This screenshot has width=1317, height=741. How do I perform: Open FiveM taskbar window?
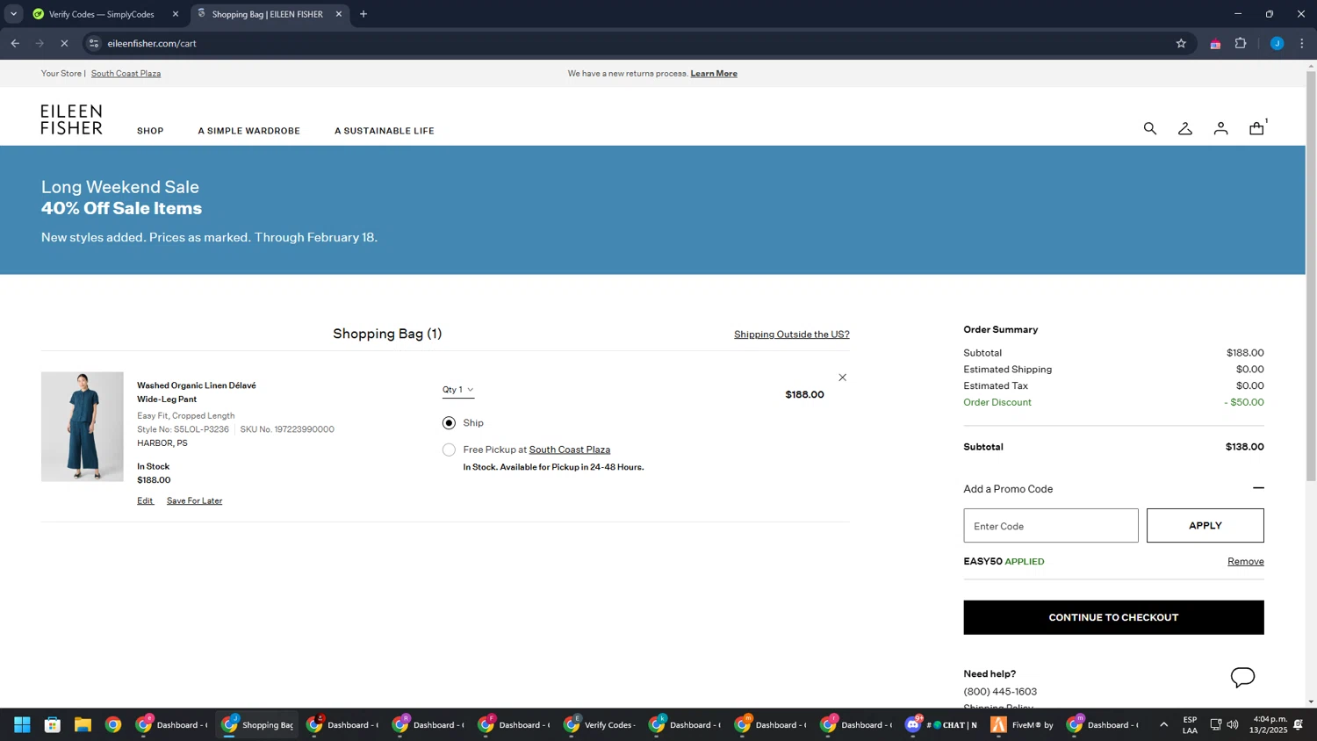(x=1023, y=724)
